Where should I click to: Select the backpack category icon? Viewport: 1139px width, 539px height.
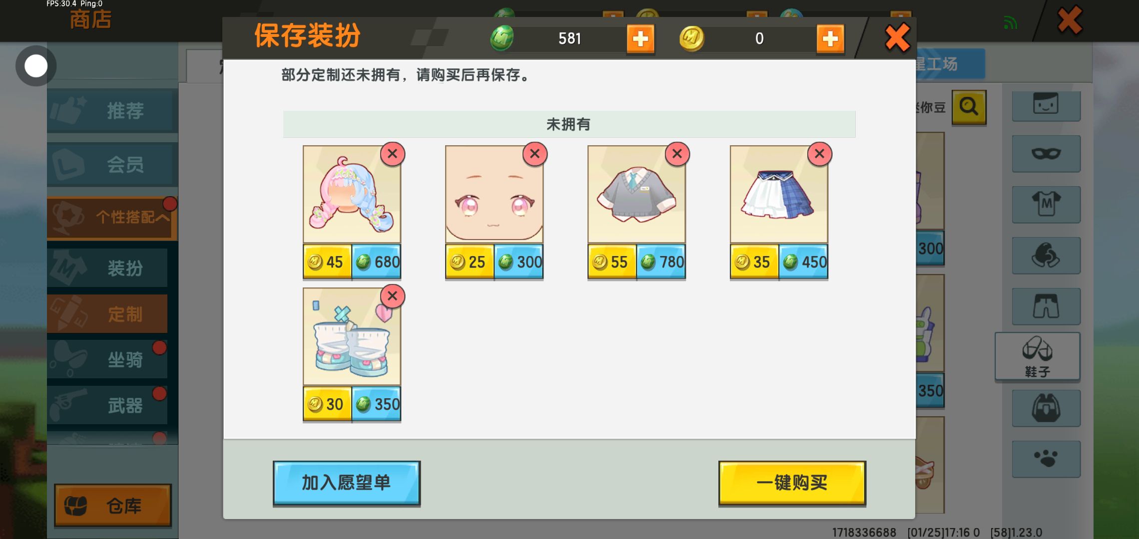click(1046, 408)
